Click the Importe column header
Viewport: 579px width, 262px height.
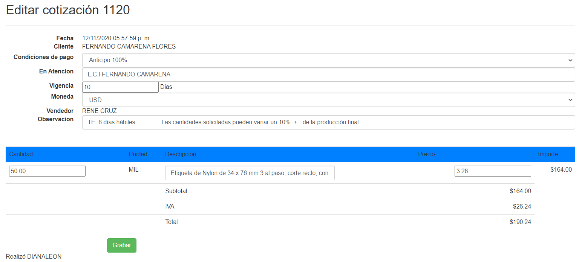coord(548,154)
